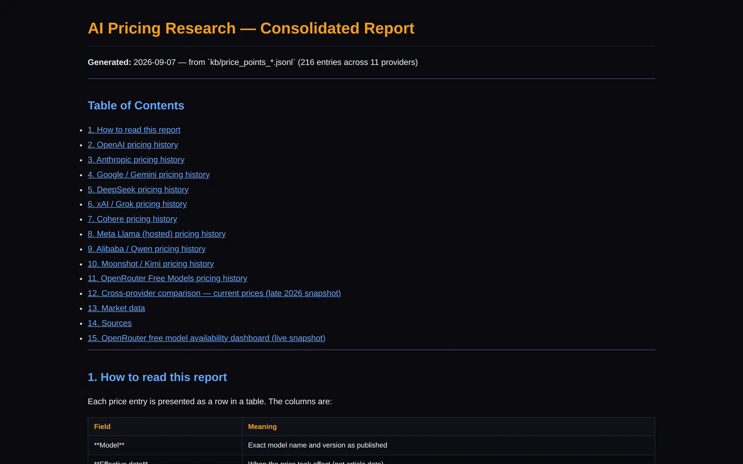The width and height of the screenshot is (743, 464).
Task: Open Google / Gemini pricing history link
Action: (149, 174)
